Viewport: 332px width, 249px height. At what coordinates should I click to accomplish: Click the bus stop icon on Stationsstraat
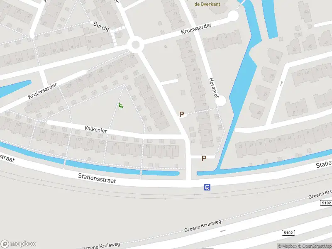tap(207, 187)
